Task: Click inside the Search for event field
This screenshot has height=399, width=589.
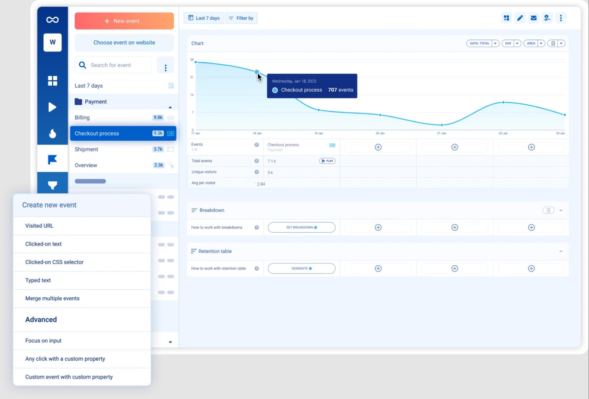Action: coord(114,65)
